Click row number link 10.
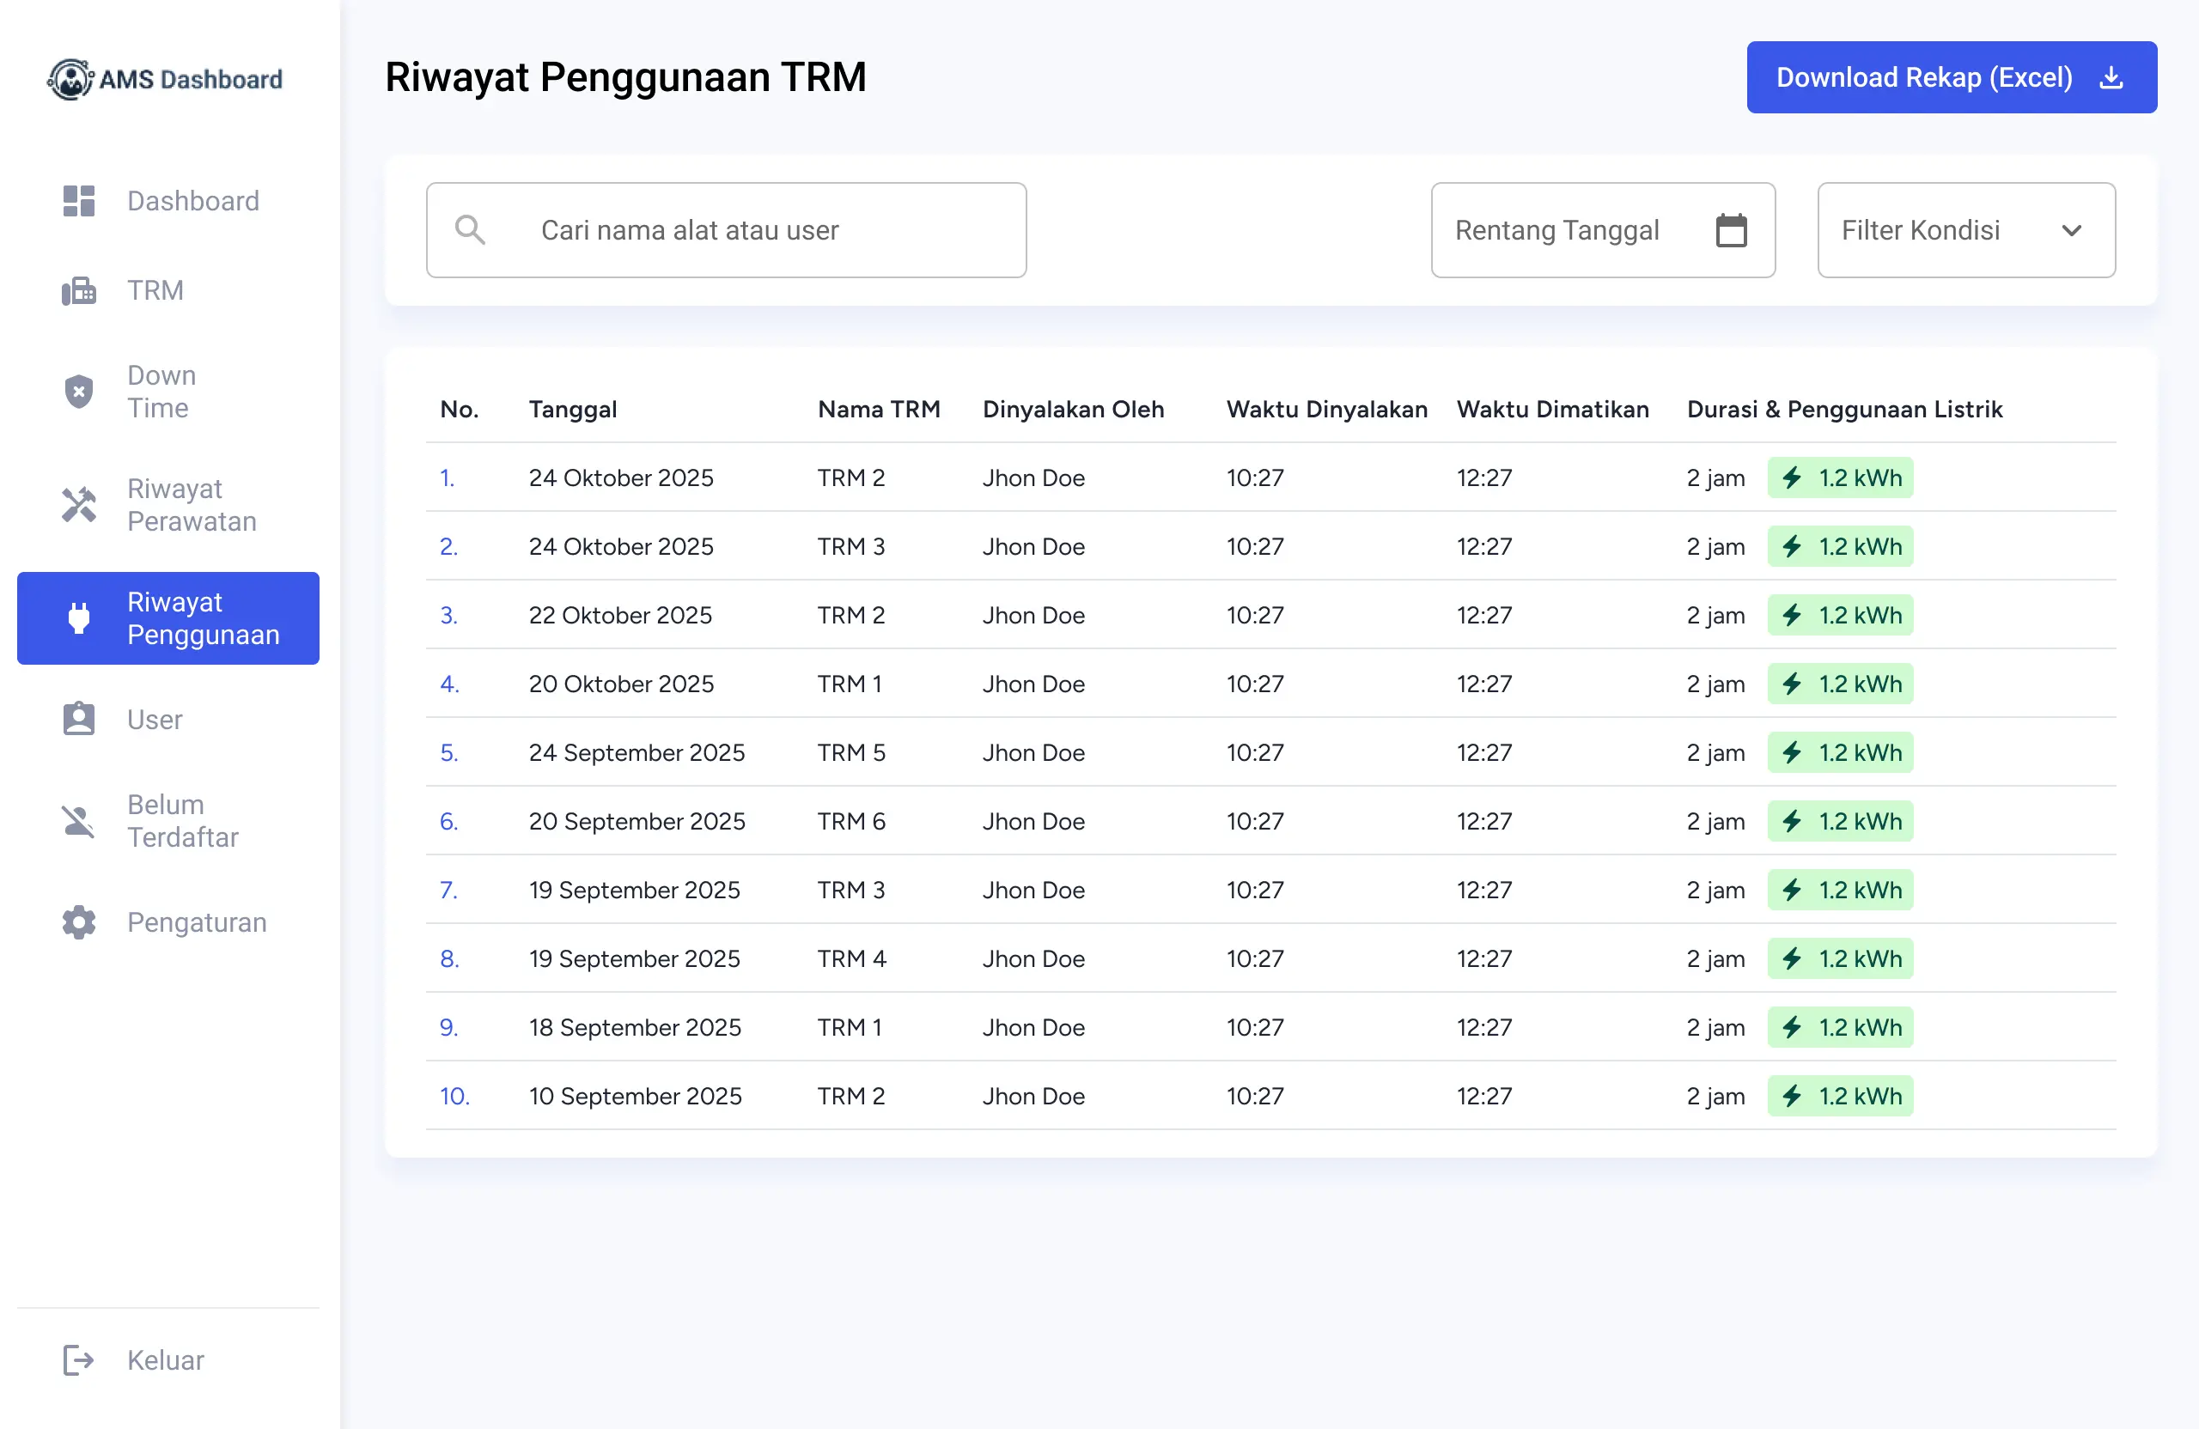 tap(454, 1096)
